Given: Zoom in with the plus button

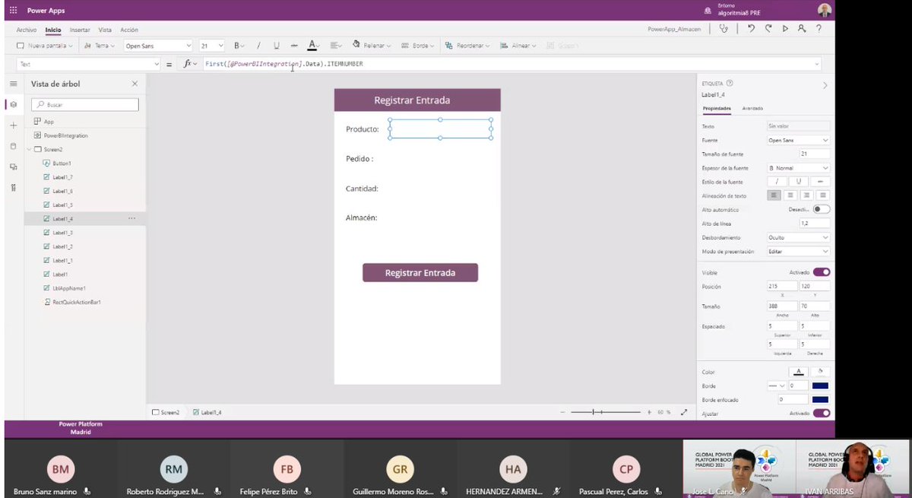Looking at the screenshot, I should 649,412.
